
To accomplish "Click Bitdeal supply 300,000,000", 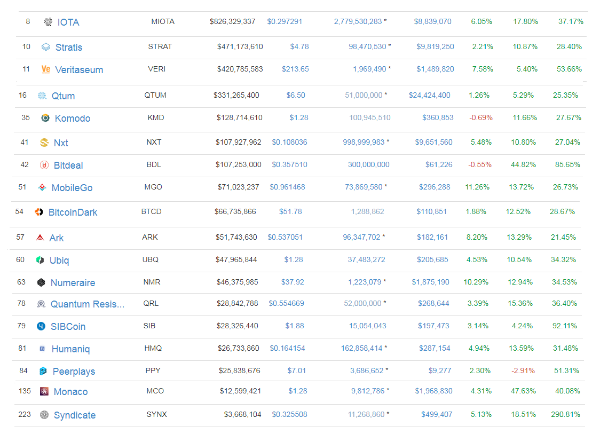I will tap(368, 165).
